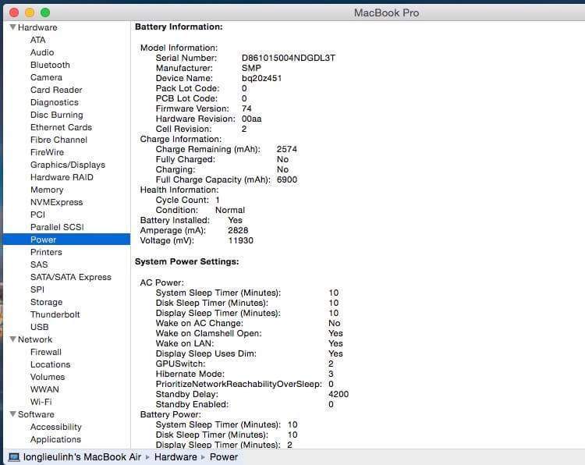Click the Condition value Normal
The image size is (585, 465).
(x=230, y=210)
